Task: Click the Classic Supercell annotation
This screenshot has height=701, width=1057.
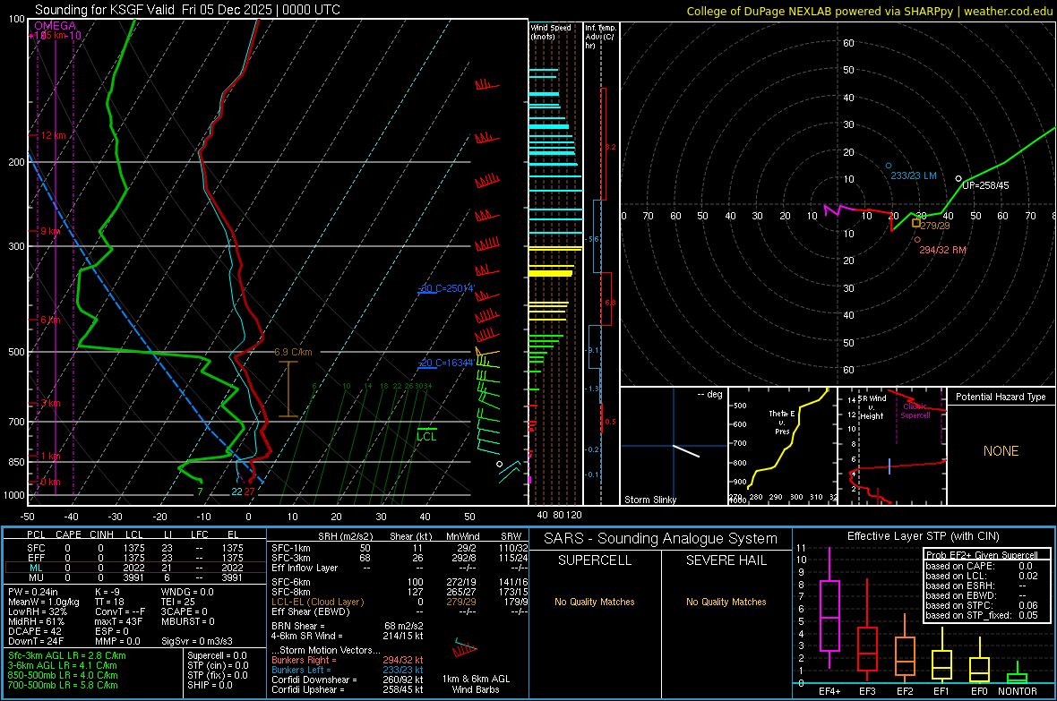Action: click(x=915, y=411)
